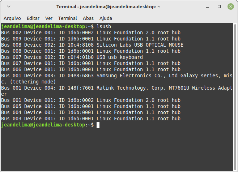Maximize the terminal window

point(219,7)
